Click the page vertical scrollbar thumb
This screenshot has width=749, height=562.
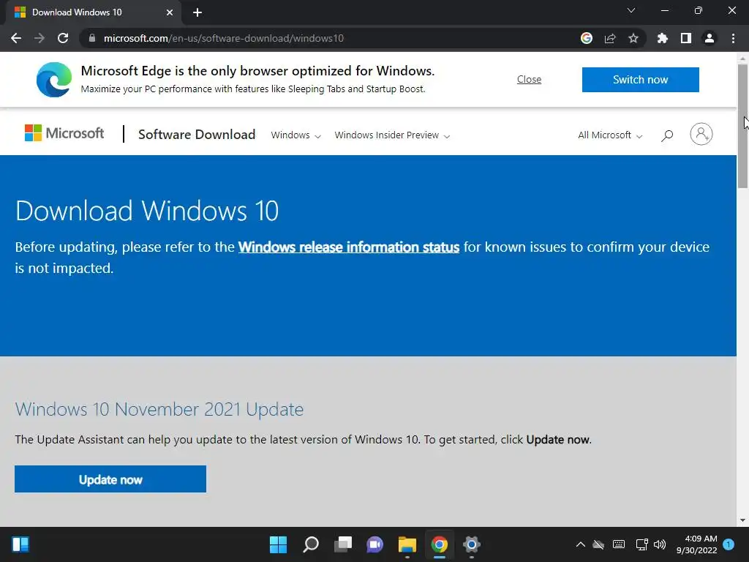point(742,127)
